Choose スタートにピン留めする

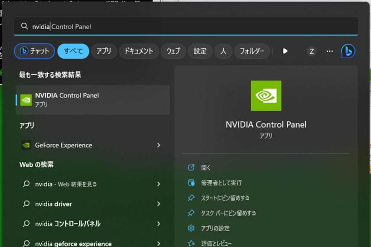pos(225,198)
